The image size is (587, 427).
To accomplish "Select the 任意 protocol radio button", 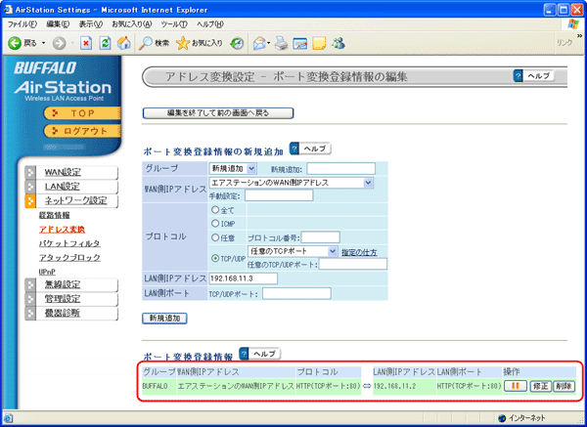I will coord(215,236).
